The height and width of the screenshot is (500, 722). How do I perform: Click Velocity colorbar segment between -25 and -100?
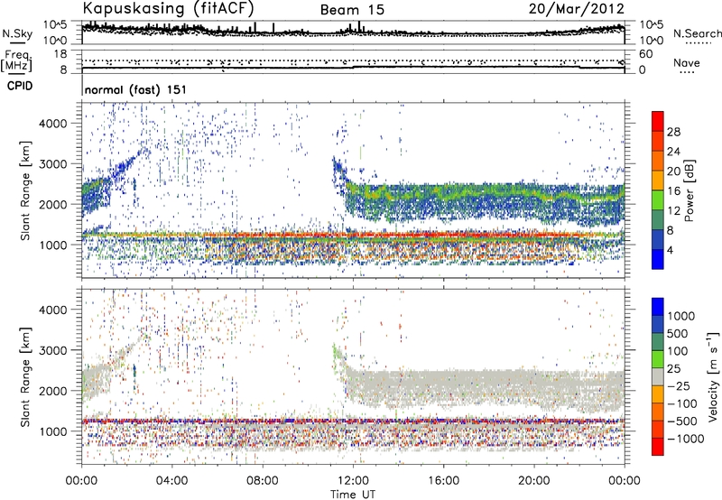(x=658, y=394)
